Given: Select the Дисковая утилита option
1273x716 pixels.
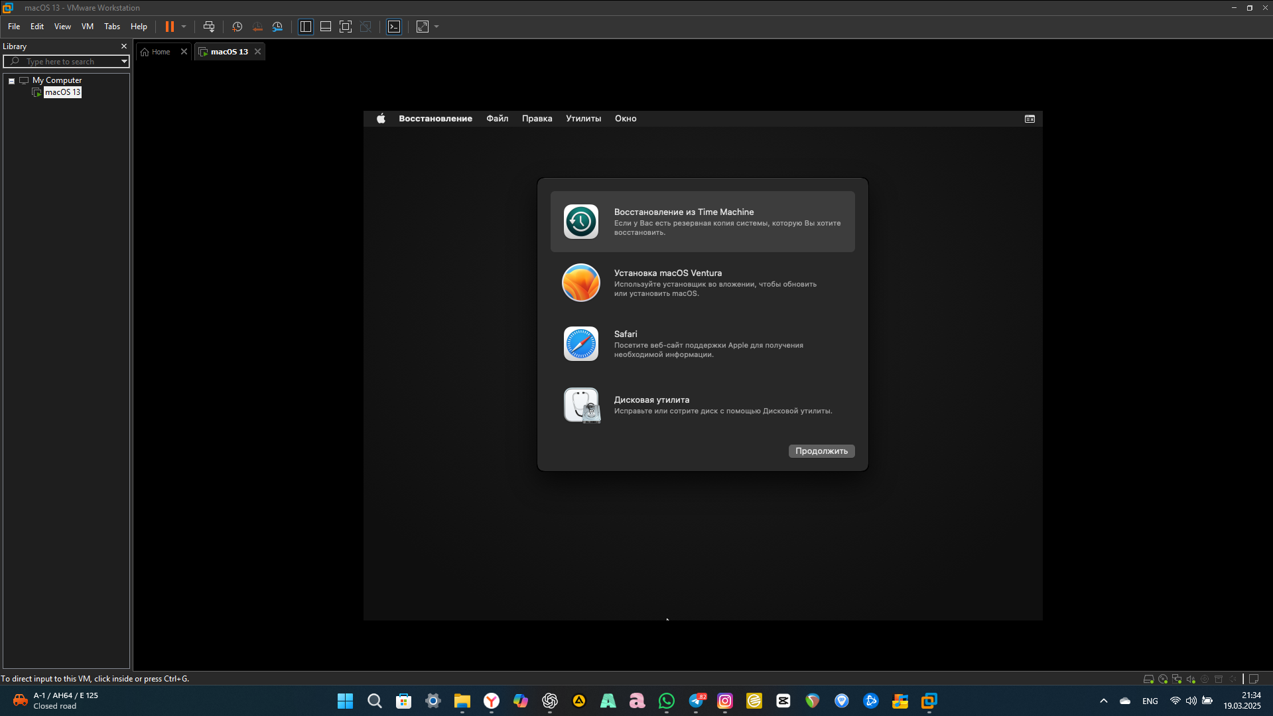Looking at the screenshot, I should [703, 405].
